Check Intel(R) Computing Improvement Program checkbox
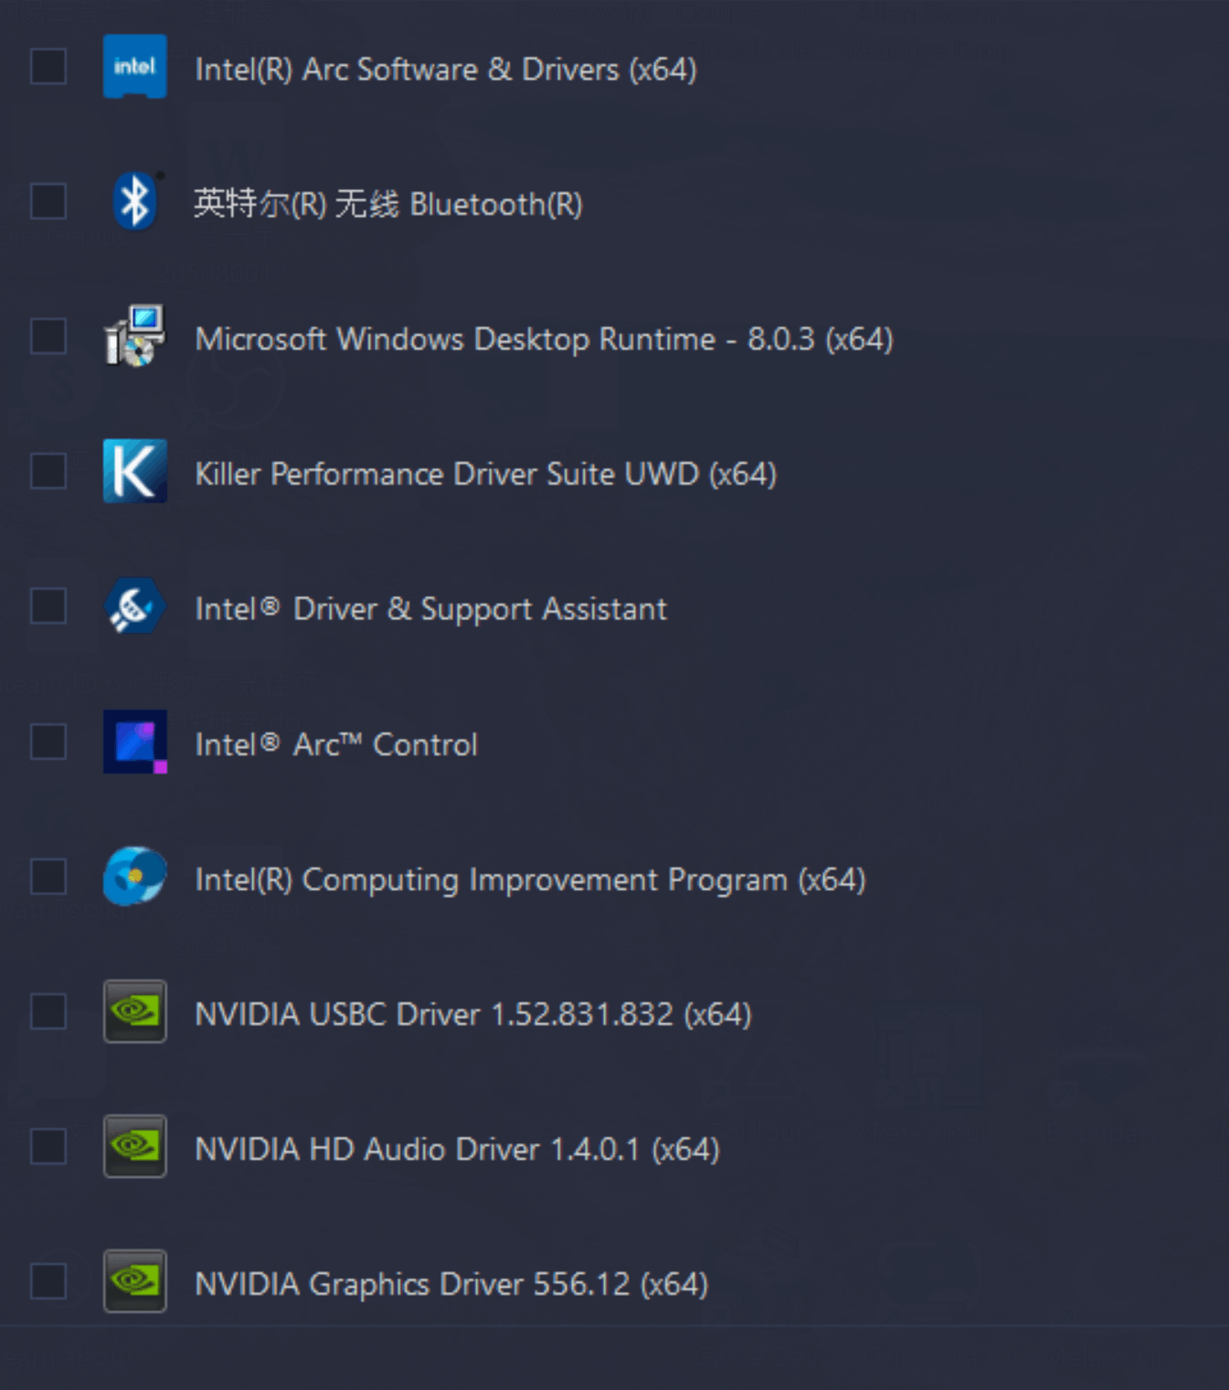The width and height of the screenshot is (1229, 1390). point(48,876)
